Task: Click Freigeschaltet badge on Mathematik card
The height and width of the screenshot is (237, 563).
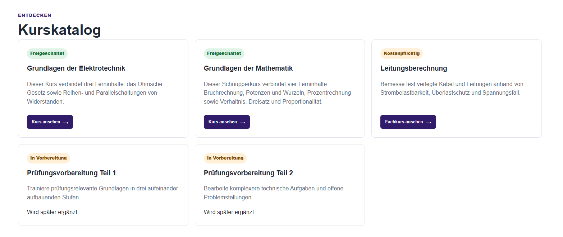Action: pyautogui.click(x=224, y=53)
